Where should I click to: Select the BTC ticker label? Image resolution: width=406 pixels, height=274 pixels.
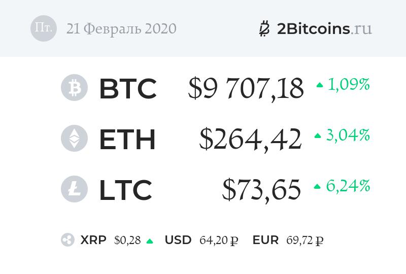pyautogui.click(x=127, y=88)
